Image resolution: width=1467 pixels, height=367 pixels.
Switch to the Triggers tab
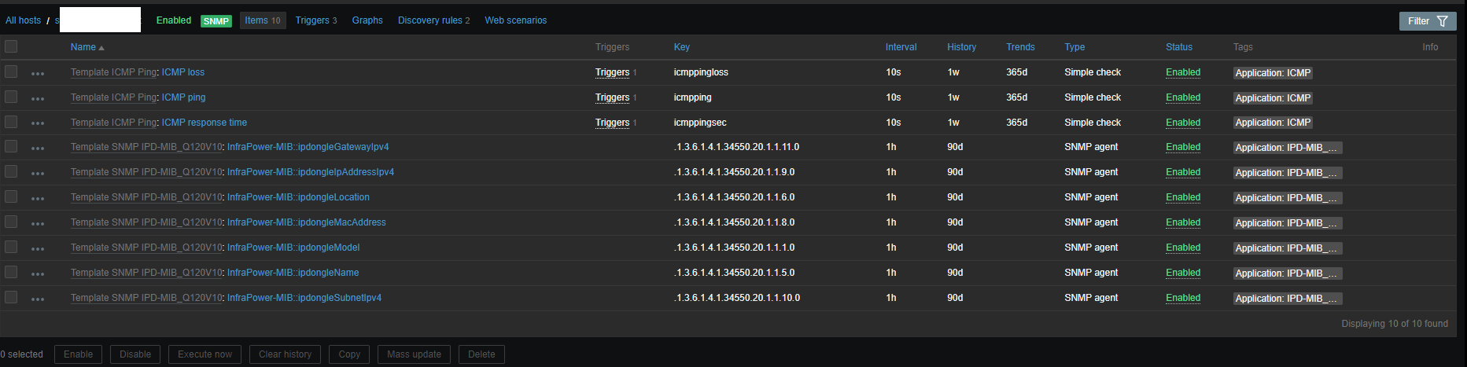(312, 20)
